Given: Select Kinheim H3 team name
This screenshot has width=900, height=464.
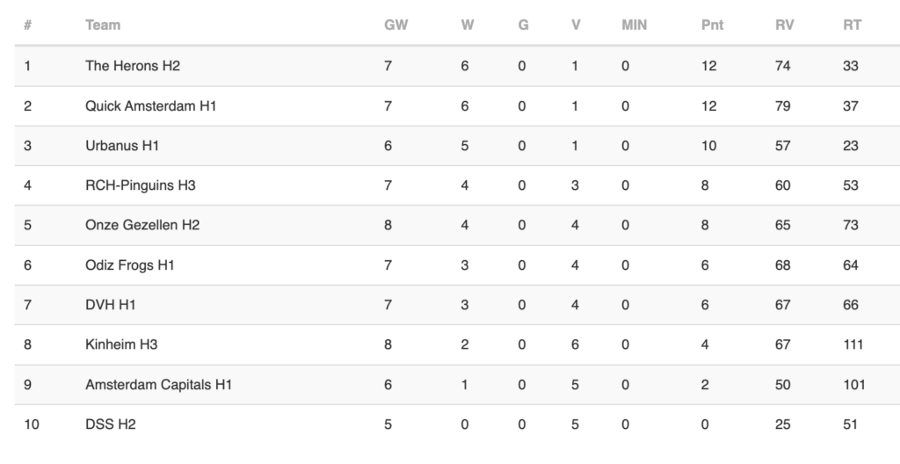Looking at the screenshot, I should click(121, 344).
